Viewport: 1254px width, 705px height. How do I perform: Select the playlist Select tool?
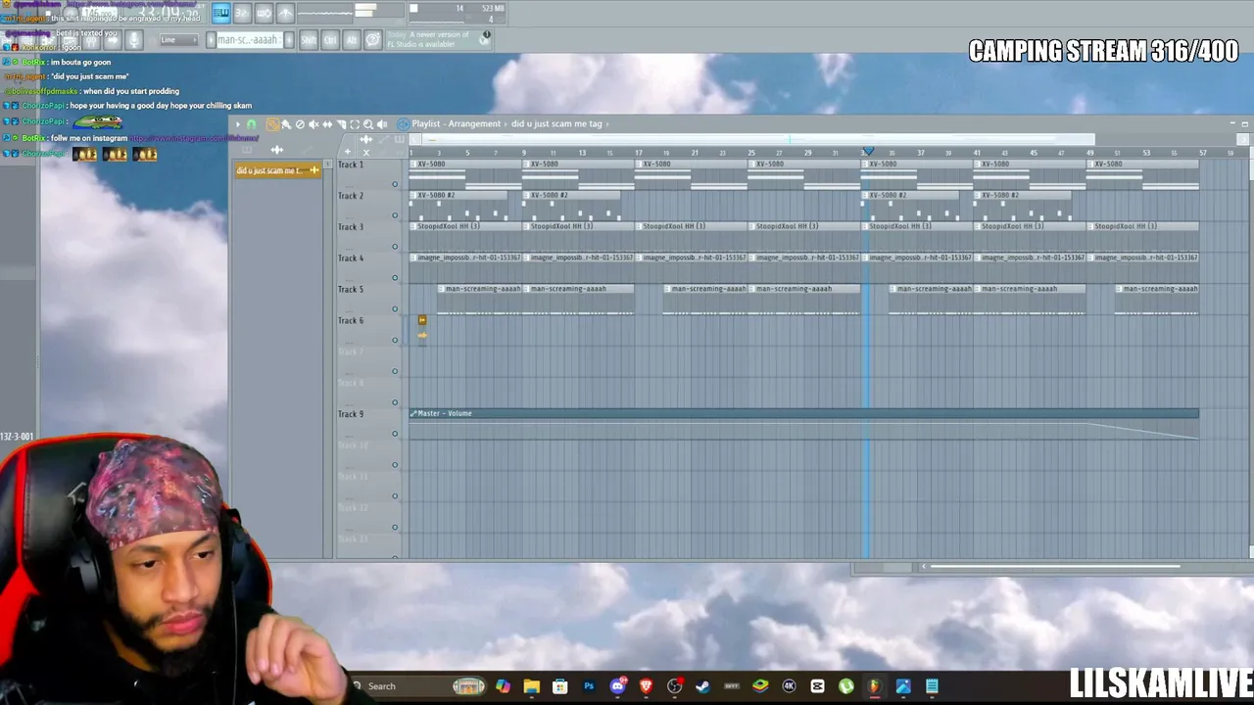[355, 124]
